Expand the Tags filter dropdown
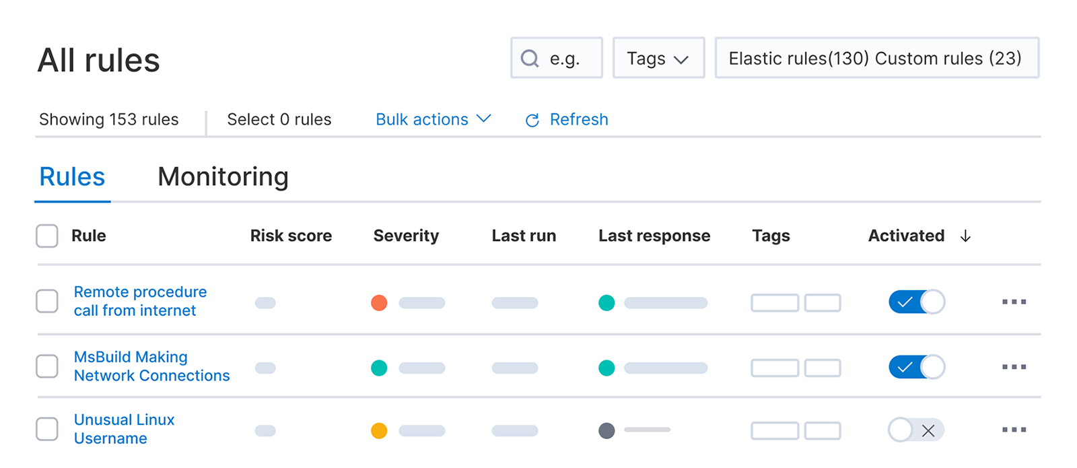This screenshot has height=468, width=1077. (658, 59)
